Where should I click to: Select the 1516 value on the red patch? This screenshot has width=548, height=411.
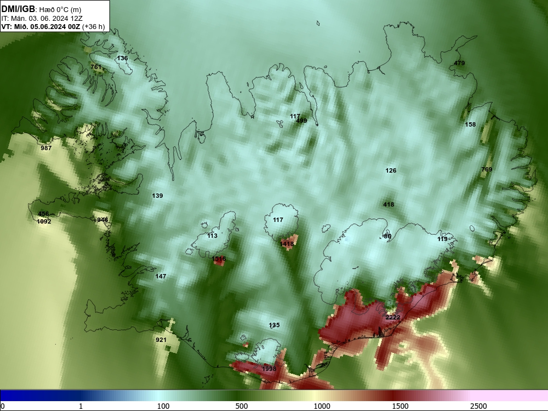[219, 259]
